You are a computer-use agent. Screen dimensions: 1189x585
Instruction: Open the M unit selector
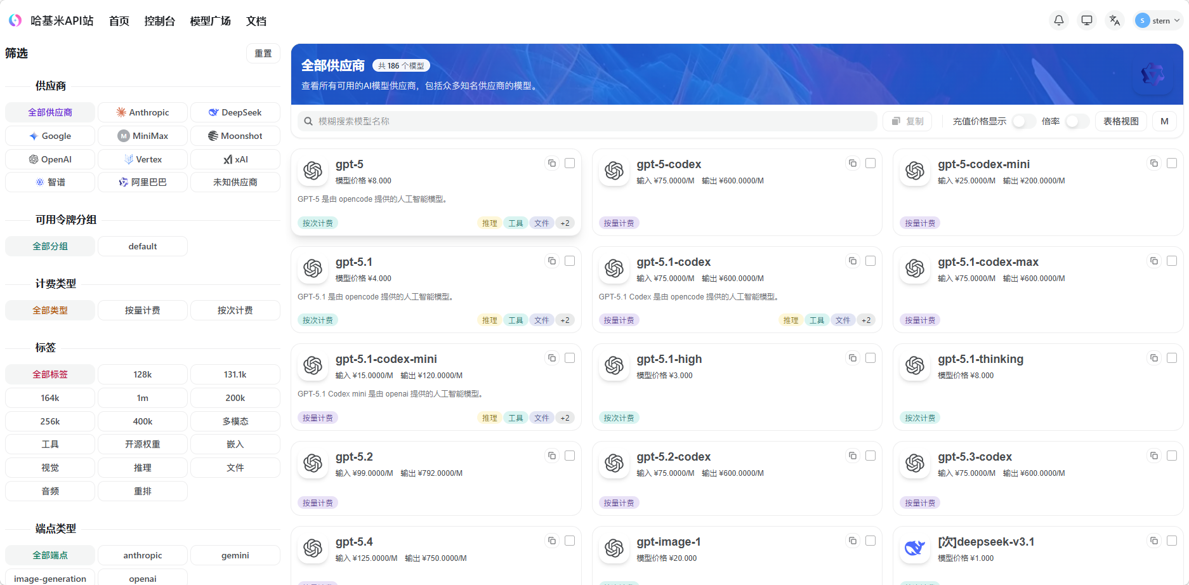pos(1165,121)
